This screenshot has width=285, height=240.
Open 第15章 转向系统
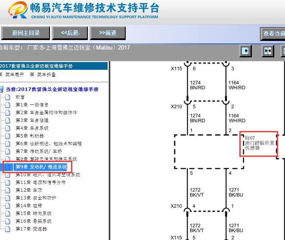coord(34,213)
